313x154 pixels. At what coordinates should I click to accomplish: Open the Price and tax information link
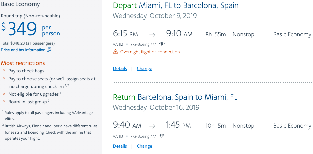coord(23,50)
